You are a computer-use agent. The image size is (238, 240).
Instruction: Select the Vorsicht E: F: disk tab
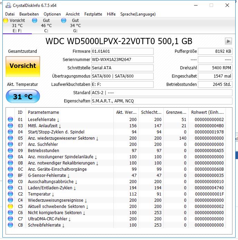pyautogui.click(x=17, y=26)
